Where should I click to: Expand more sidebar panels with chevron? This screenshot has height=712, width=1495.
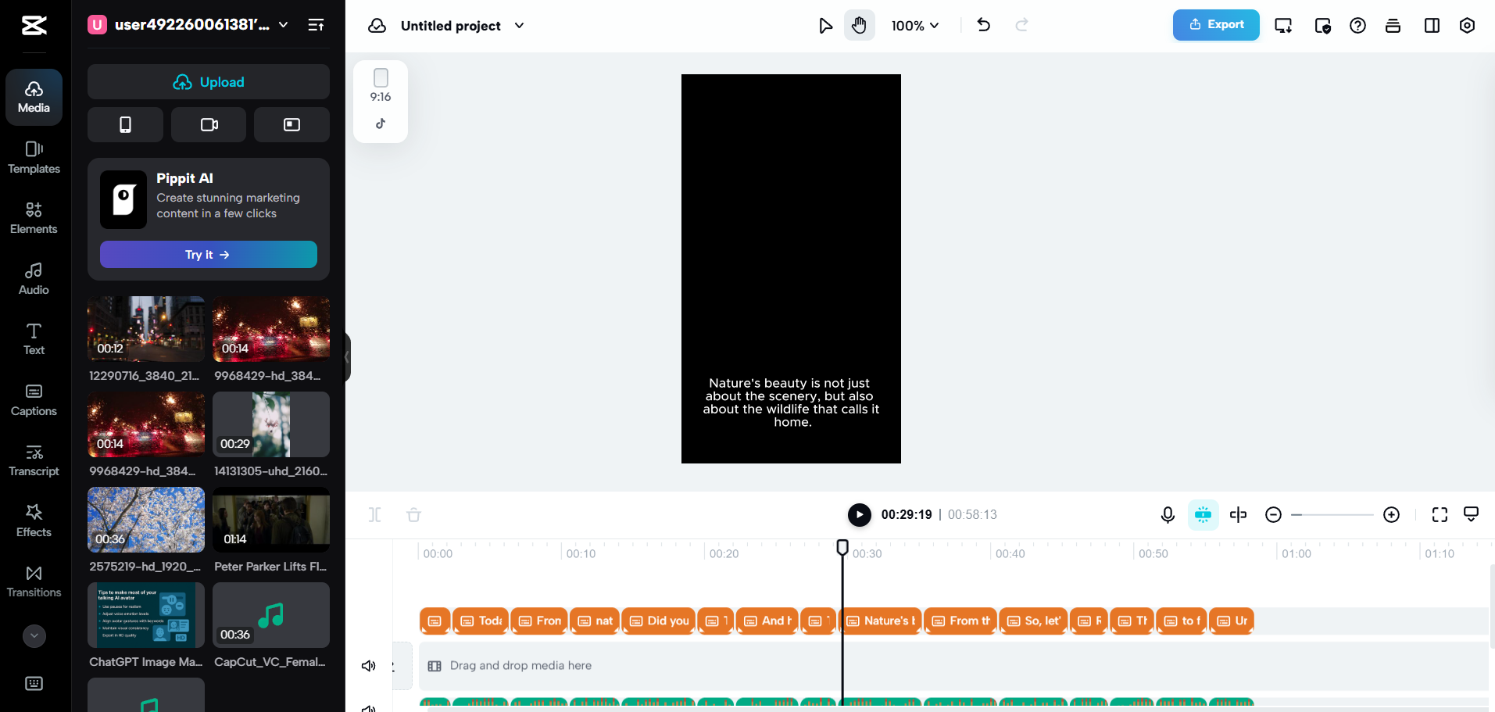pyautogui.click(x=34, y=636)
